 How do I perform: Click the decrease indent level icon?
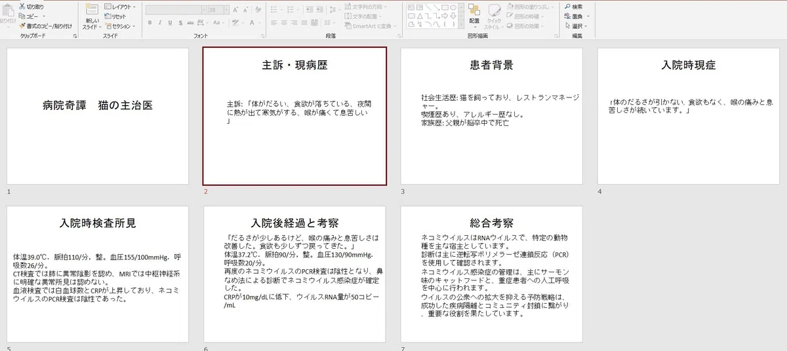[310, 10]
